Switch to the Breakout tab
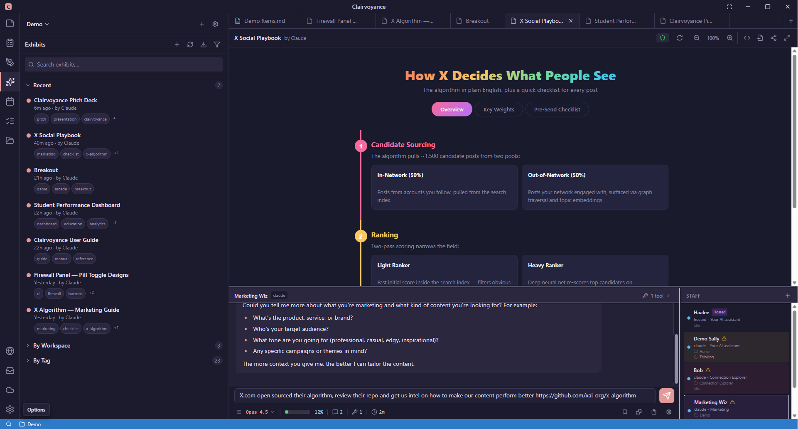Image resolution: width=798 pixels, height=429 pixels. (x=477, y=21)
